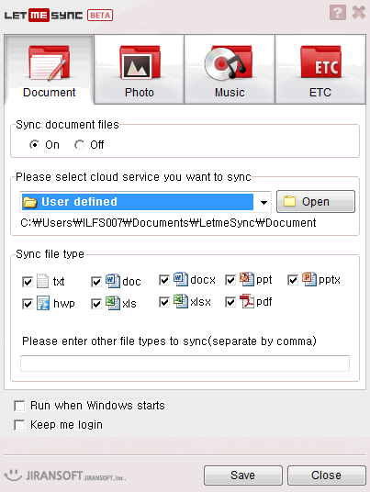Expand the cloud service dropdown arrow
The image size is (370, 492).
pos(263,202)
